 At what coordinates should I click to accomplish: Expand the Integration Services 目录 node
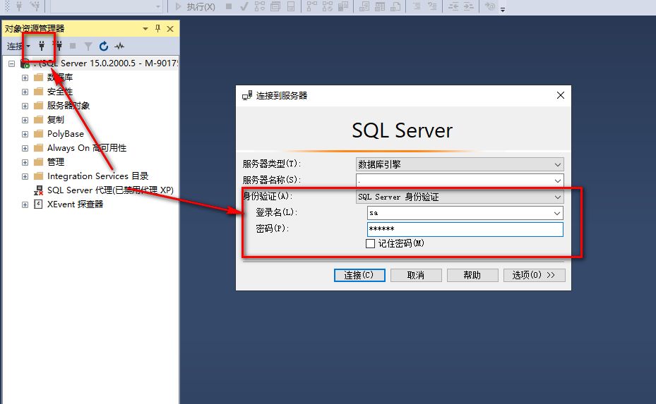point(25,176)
